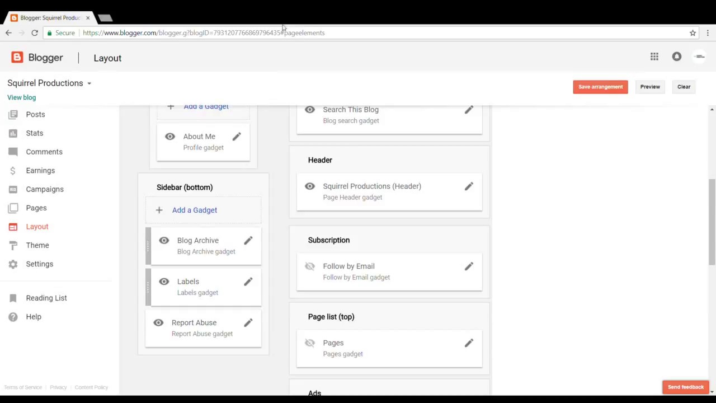Click the Reading List bookmark icon
716x403 pixels.
coord(13,298)
